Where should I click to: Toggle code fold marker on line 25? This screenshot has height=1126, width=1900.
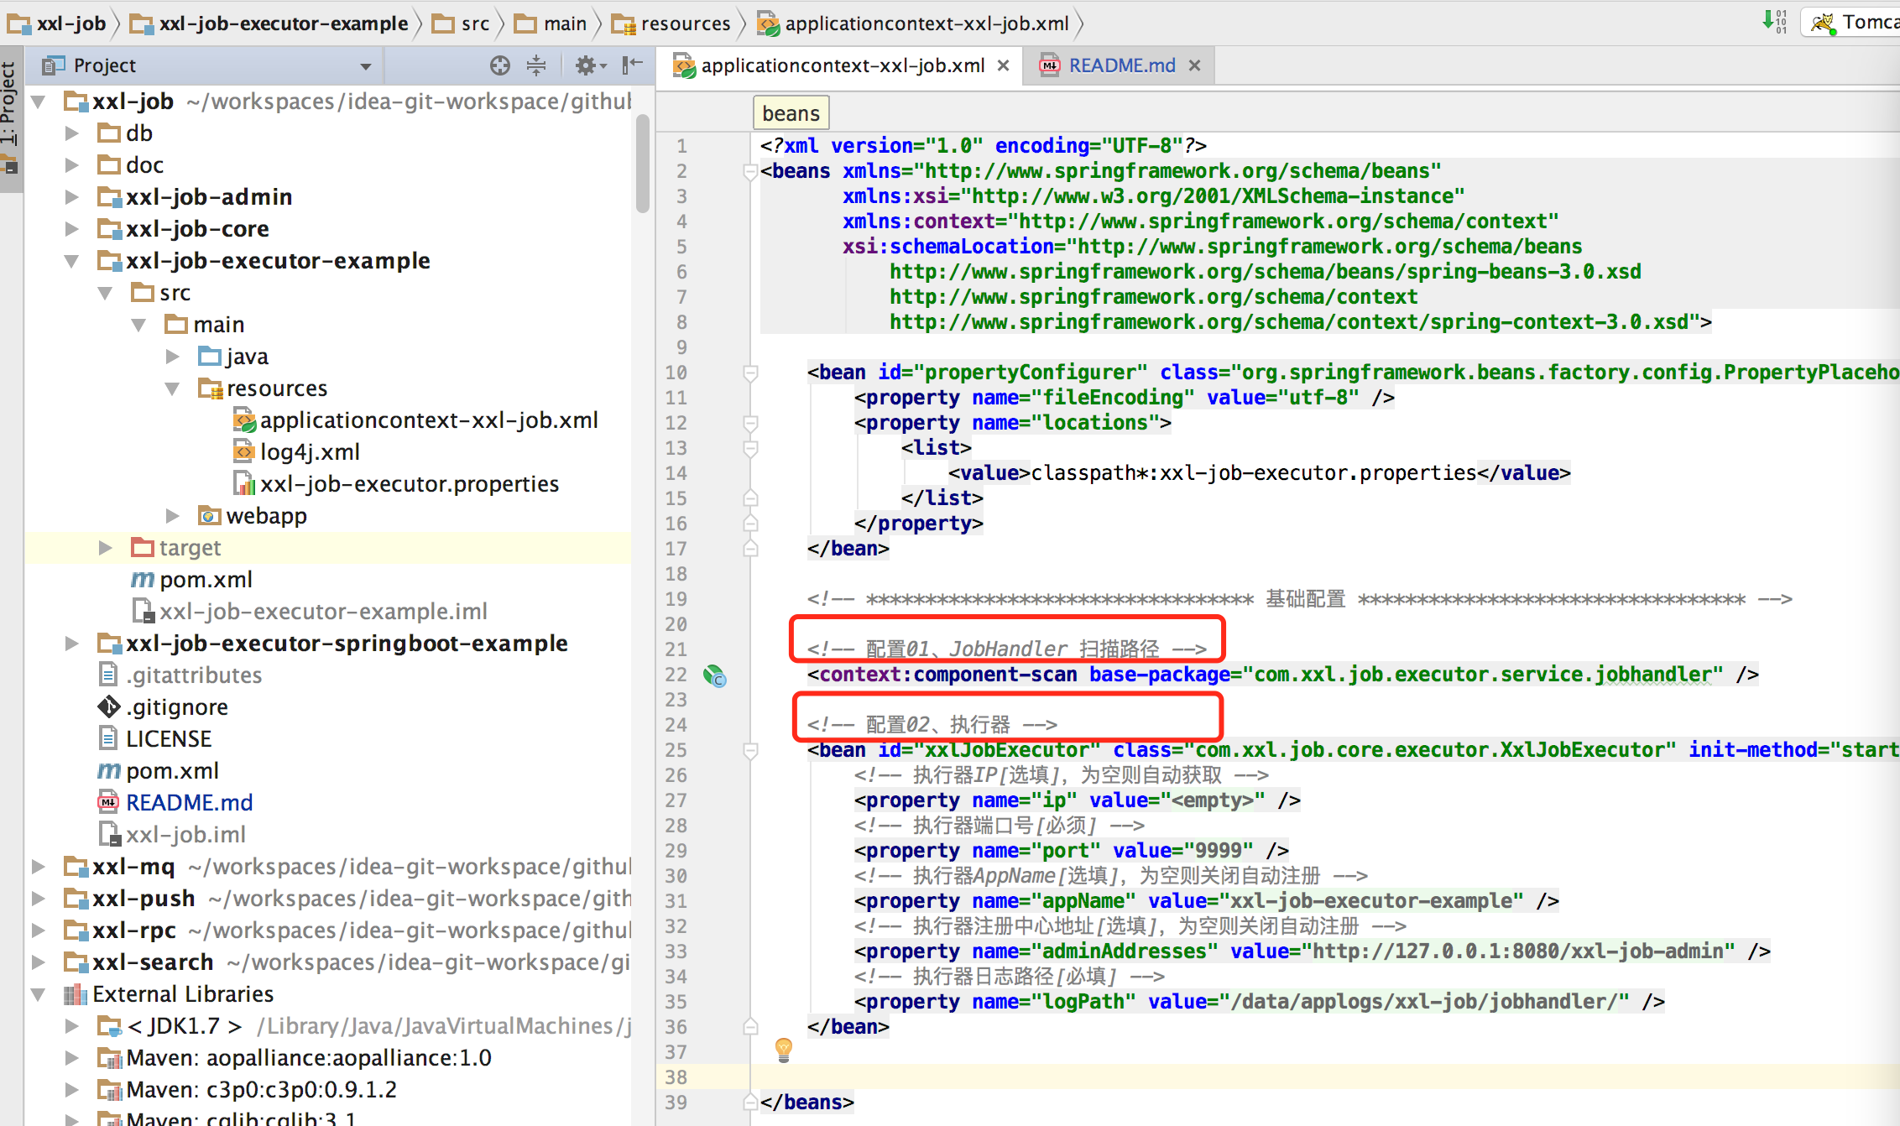[x=751, y=750]
